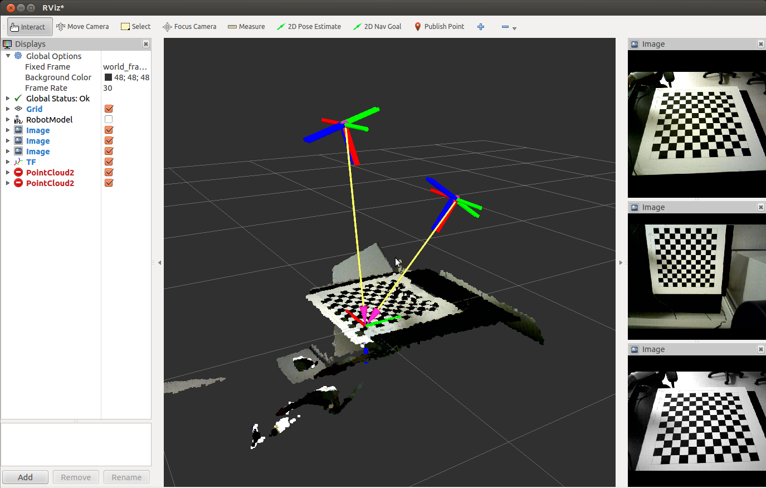Select the first PointCloud2 display item

tap(50, 173)
